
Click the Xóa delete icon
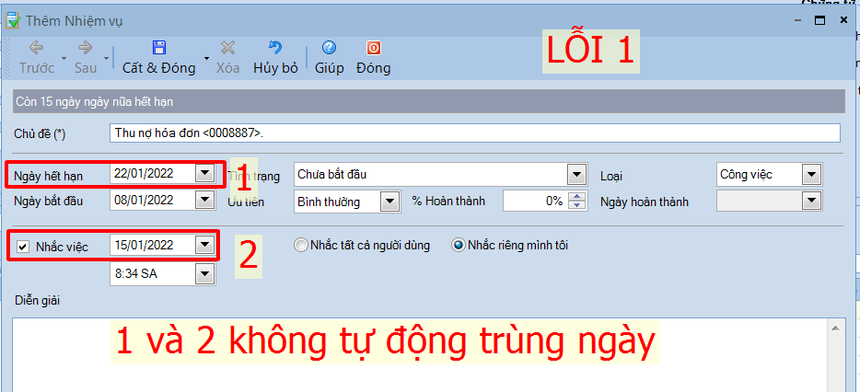tap(227, 48)
